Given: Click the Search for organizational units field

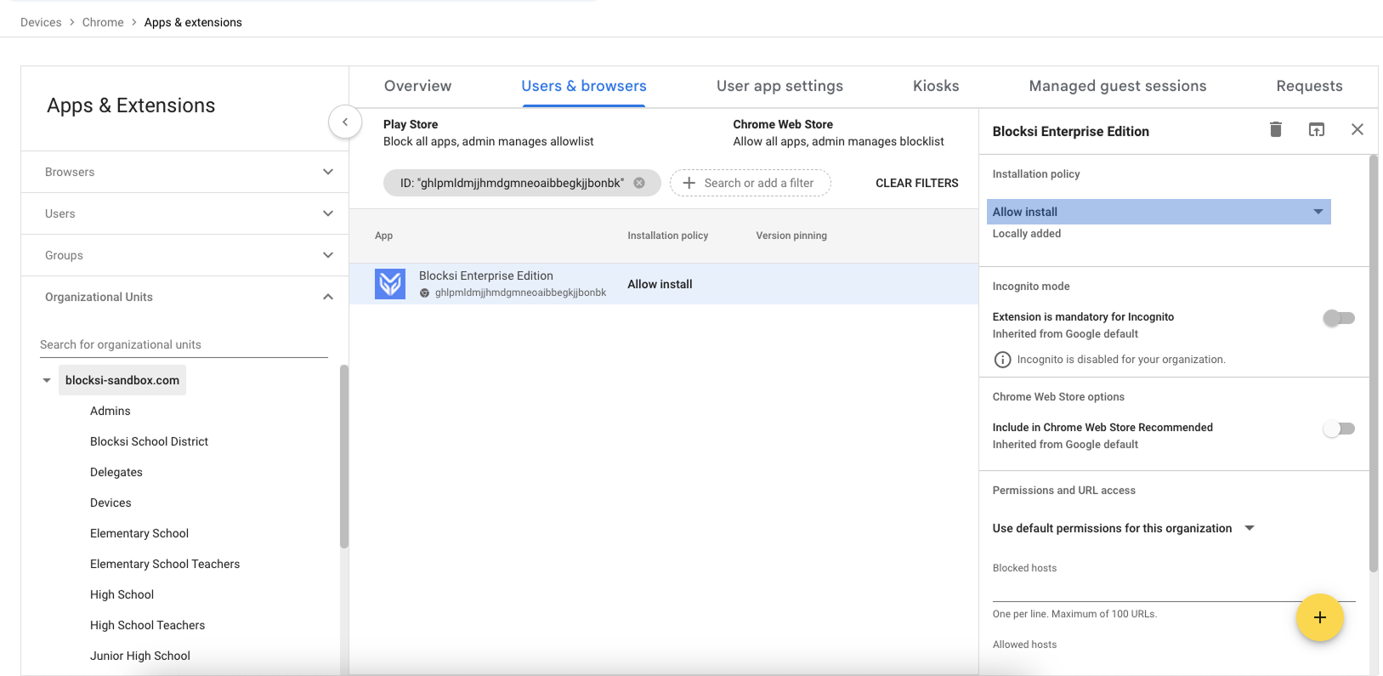Looking at the screenshot, I should (x=184, y=344).
